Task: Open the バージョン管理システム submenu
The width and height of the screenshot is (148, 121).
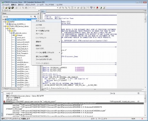Action: 46,52
